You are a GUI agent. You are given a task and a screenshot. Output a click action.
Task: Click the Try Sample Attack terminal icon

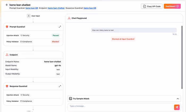click(70, 99)
